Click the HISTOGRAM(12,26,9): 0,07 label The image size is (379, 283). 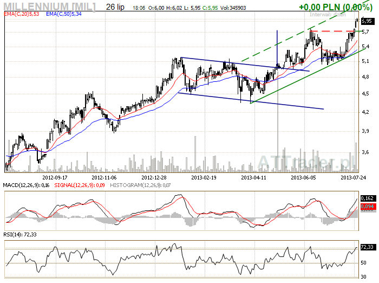pyautogui.click(x=140, y=185)
